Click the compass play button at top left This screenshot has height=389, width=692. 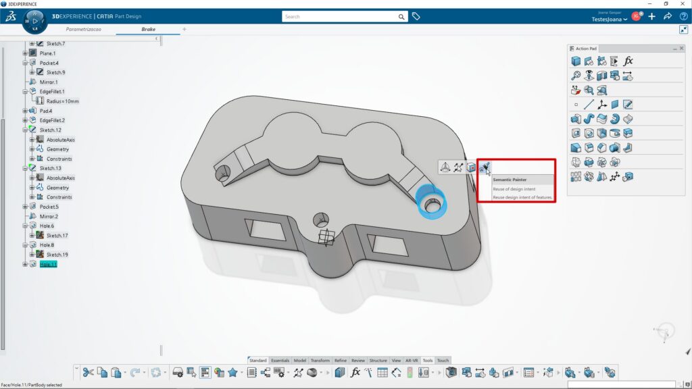tap(34, 21)
